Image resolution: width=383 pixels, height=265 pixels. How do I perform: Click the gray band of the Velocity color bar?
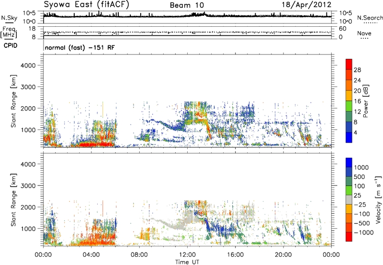pos(349,199)
